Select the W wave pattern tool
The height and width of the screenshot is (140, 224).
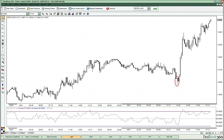click(3, 66)
